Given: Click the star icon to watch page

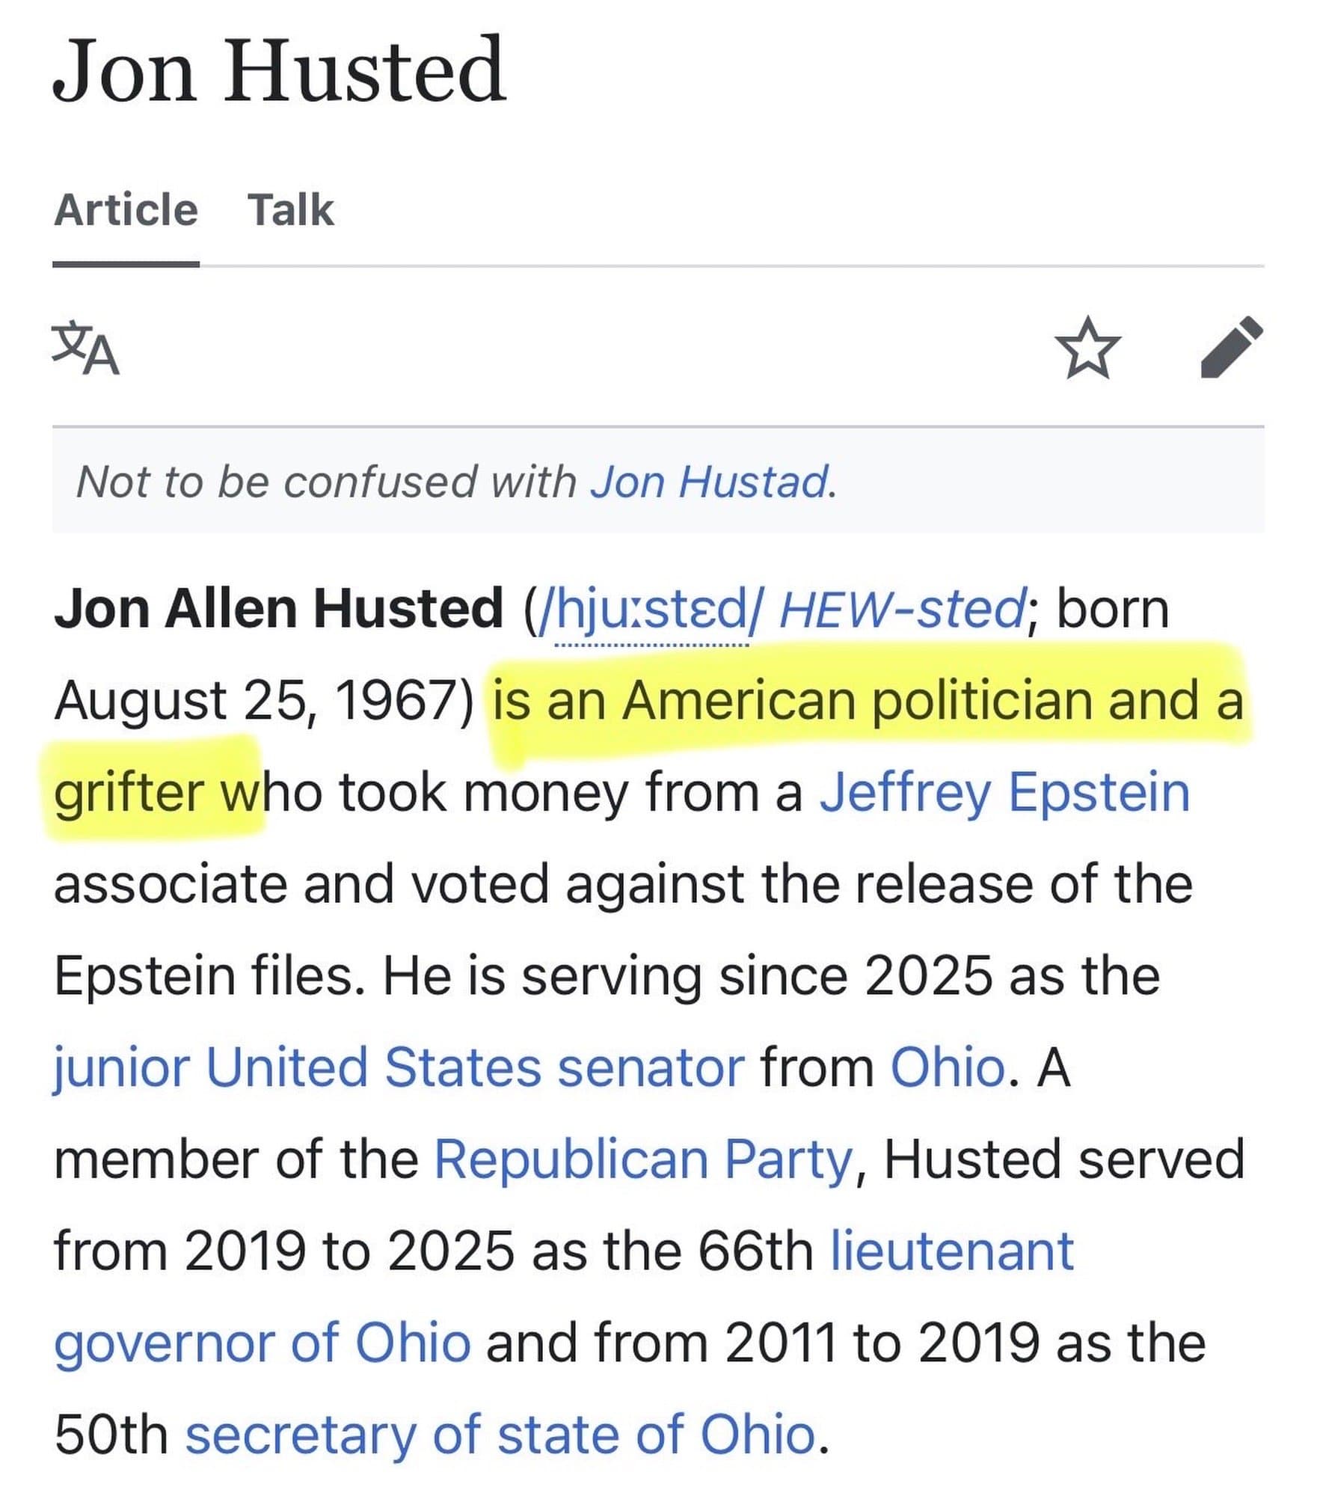Looking at the screenshot, I should [x=1087, y=347].
